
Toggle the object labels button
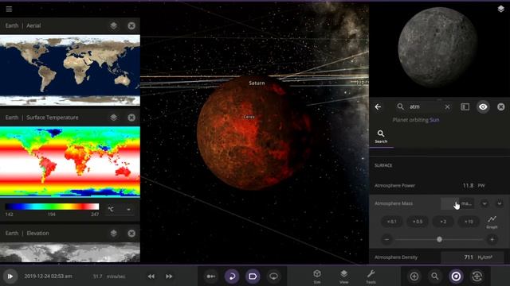[253, 276]
